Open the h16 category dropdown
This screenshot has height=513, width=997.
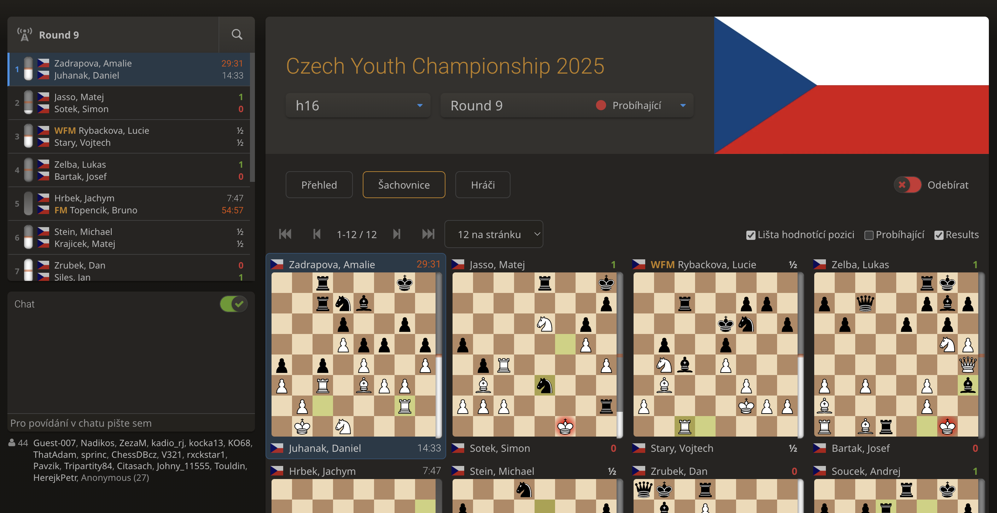click(358, 105)
